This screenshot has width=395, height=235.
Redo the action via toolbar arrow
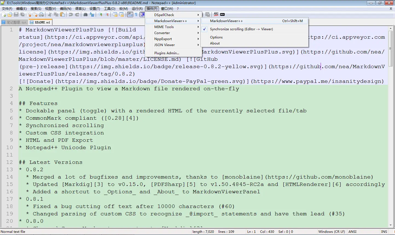click(x=77, y=14)
